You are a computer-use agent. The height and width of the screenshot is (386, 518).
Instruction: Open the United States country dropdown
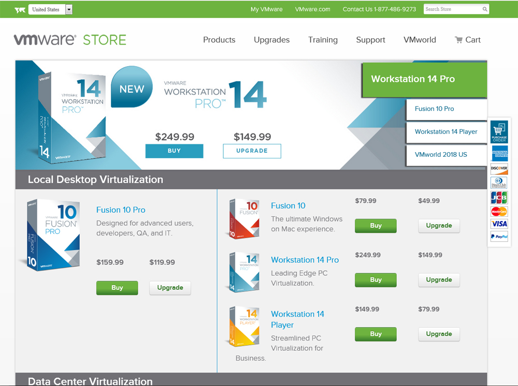[x=50, y=9]
